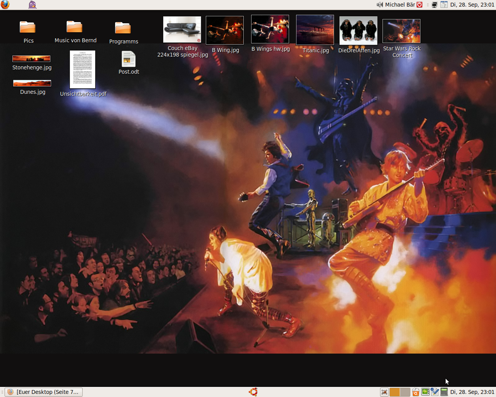The image size is (496, 397).
Task: Click the Show Desktop button
Action: pyautogui.click(x=384, y=392)
